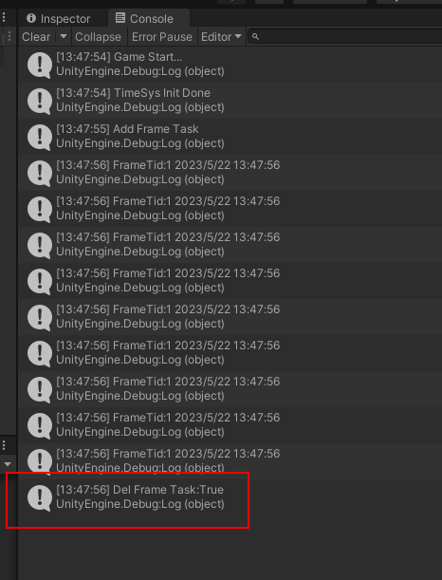Switch to the Inspector tab
The height and width of the screenshot is (580, 442).
point(59,18)
